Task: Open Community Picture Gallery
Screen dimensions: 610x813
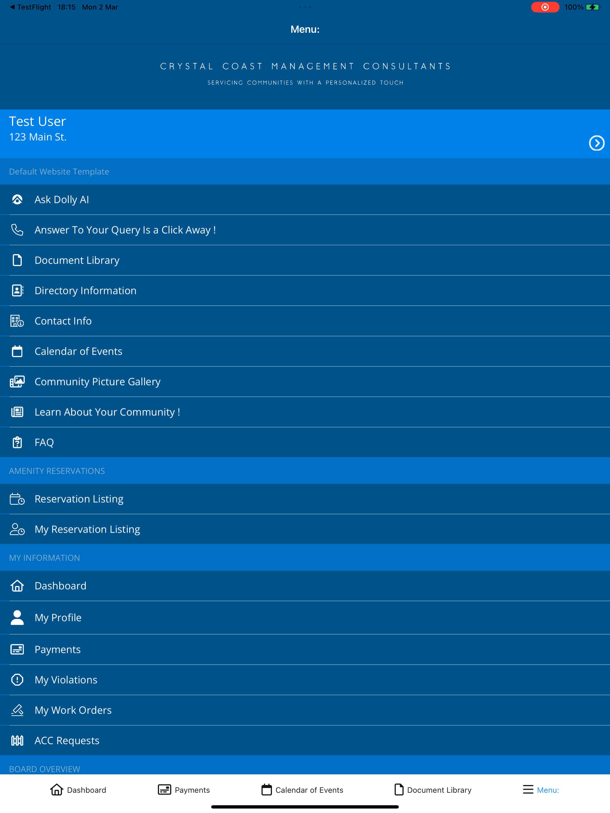Action: (x=305, y=382)
